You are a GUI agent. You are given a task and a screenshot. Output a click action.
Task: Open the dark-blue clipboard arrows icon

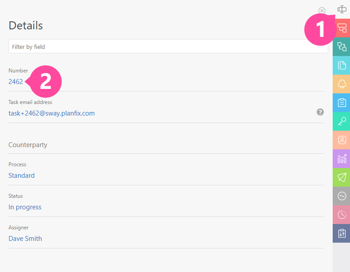pos(342,233)
